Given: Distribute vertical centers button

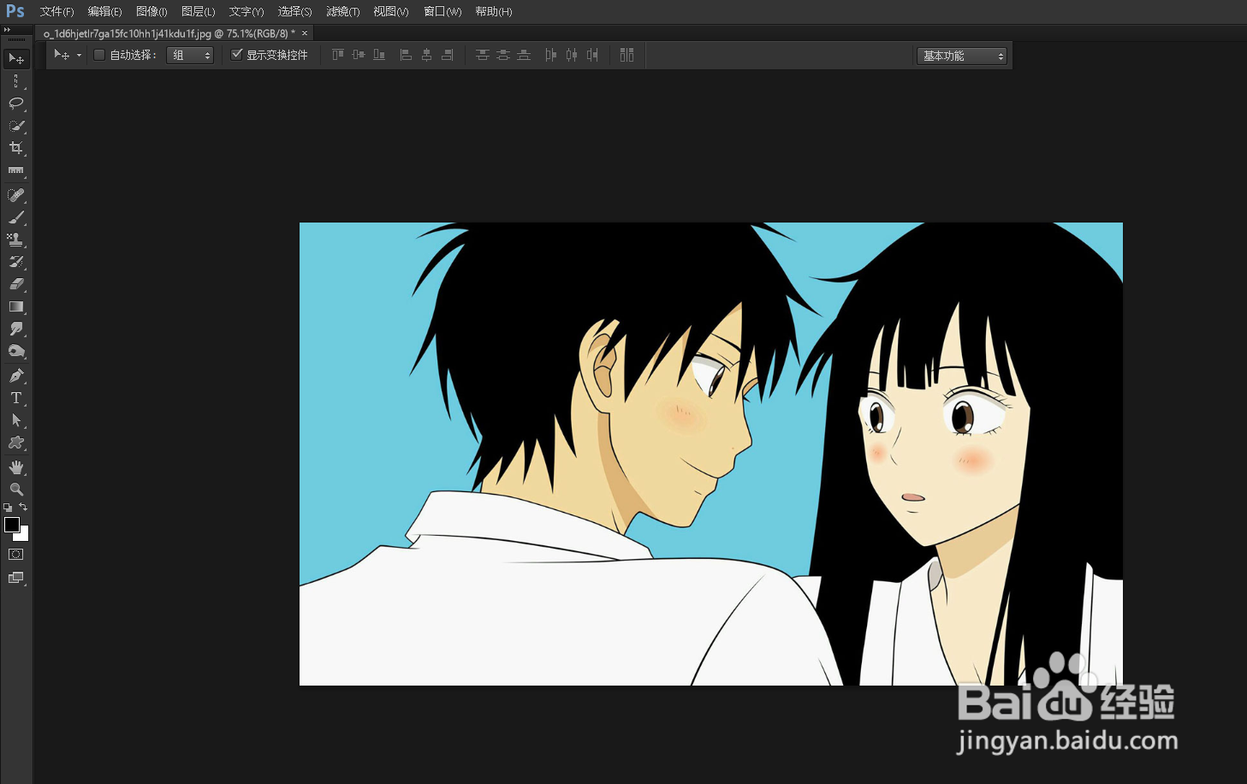Looking at the screenshot, I should pos(503,55).
